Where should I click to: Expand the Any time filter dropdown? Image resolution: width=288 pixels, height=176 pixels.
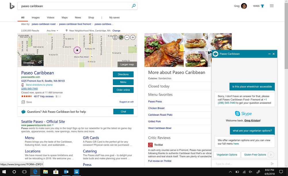[x=52, y=31]
